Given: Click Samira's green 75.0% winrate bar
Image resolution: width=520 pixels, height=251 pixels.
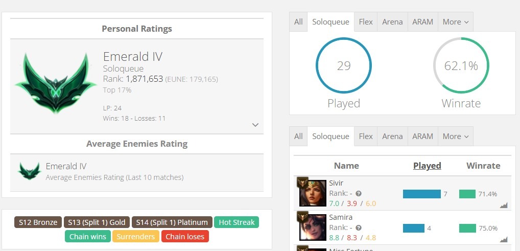Looking at the screenshot, I should click(467, 228).
